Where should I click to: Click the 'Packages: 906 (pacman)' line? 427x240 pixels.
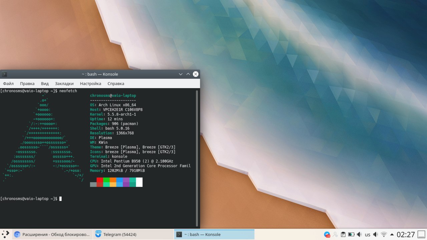pos(114,124)
